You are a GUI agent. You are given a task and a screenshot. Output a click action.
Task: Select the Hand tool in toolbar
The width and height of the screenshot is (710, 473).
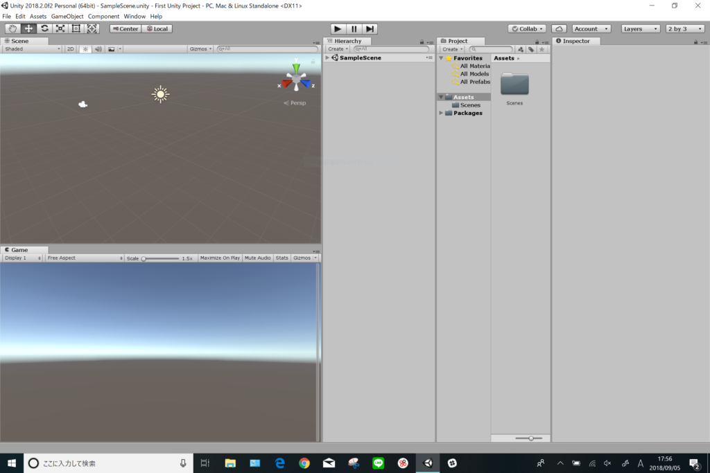click(13, 28)
